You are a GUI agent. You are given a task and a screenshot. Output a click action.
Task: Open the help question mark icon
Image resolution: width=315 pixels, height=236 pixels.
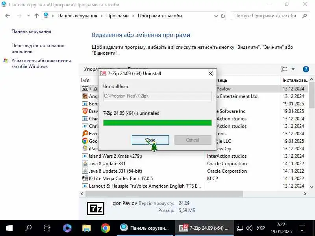306,69
